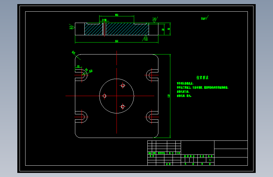Click the upper small hole inside the circle

point(123,86)
